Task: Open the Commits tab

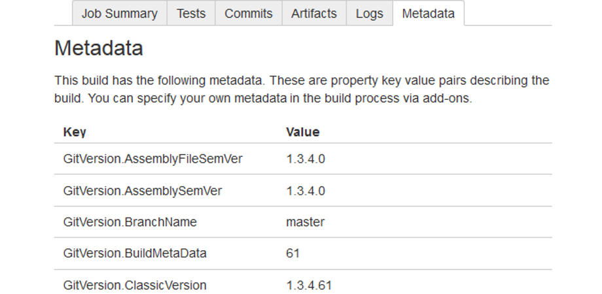Action: (x=248, y=13)
